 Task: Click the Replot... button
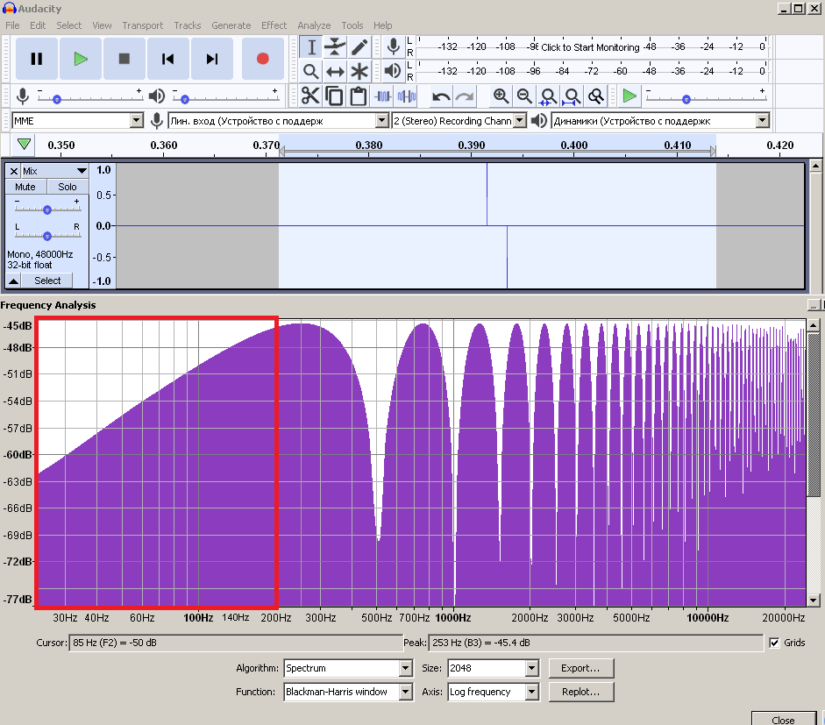coord(580,692)
